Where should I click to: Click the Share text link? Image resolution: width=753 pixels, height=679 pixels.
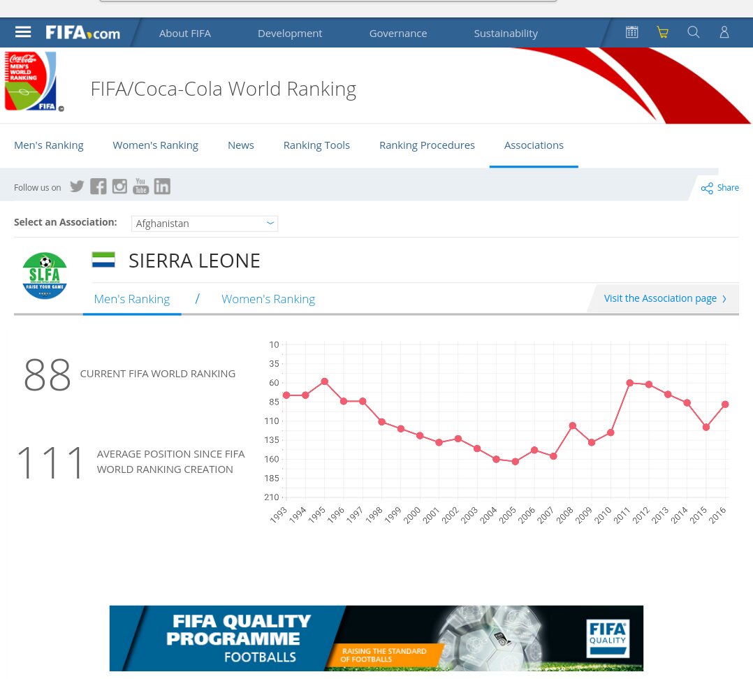pyautogui.click(x=728, y=188)
